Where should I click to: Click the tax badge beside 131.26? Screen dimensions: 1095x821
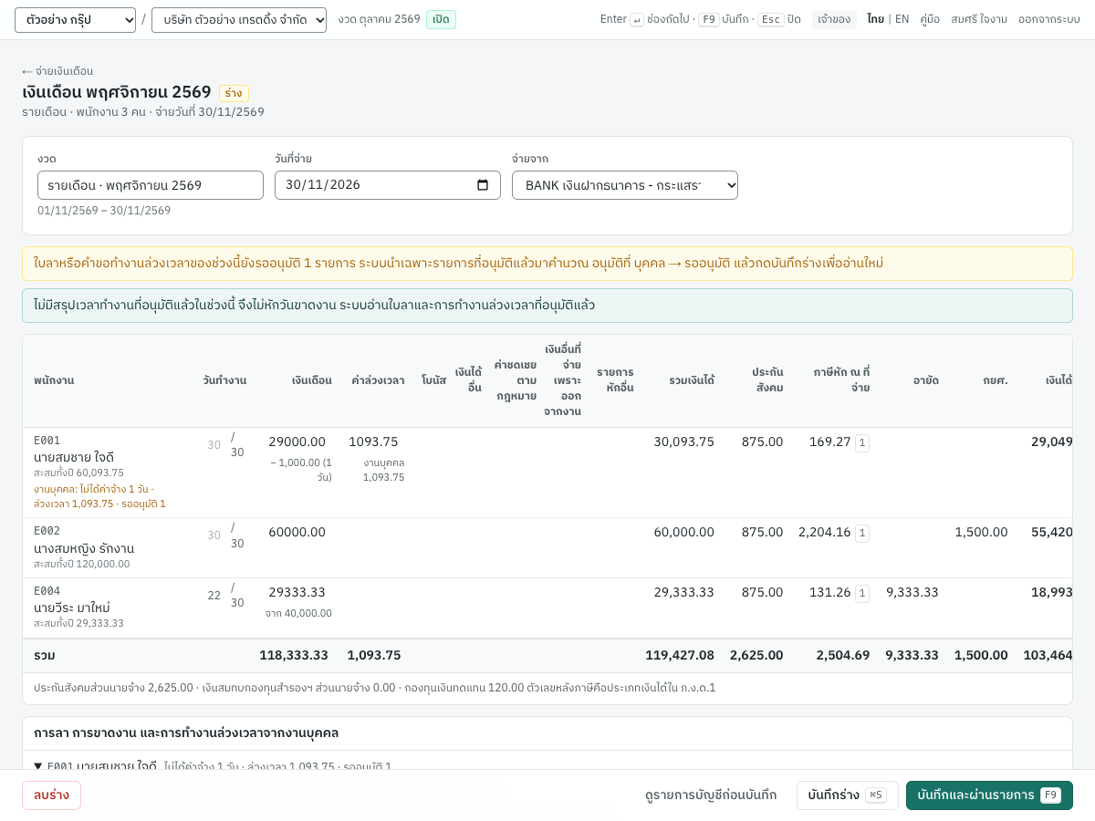pyautogui.click(x=862, y=593)
